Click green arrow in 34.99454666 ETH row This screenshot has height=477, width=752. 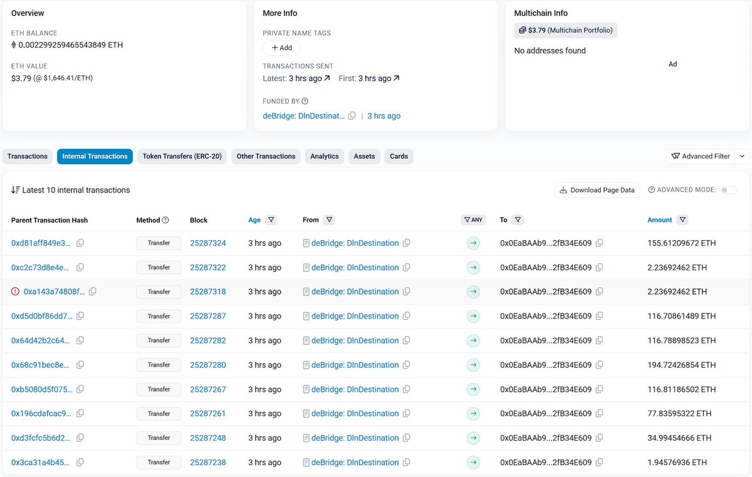pyautogui.click(x=473, y=438)
